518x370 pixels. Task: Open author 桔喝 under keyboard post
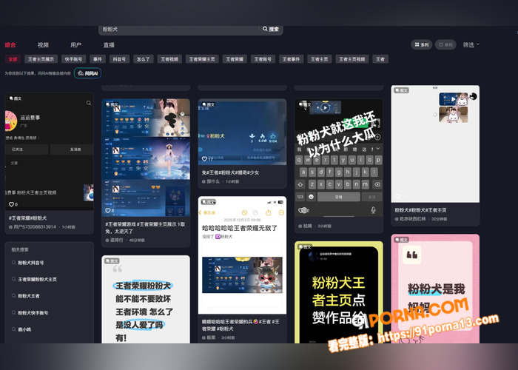point(307,226)
